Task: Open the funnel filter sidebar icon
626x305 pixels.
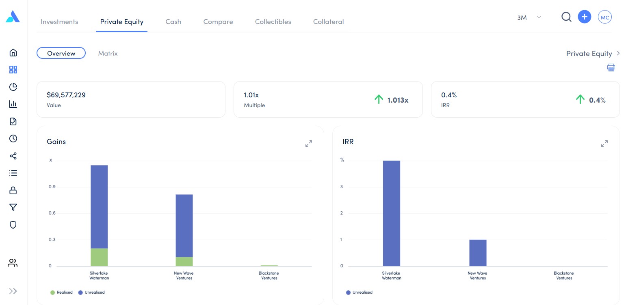Action: coord(13,208)
